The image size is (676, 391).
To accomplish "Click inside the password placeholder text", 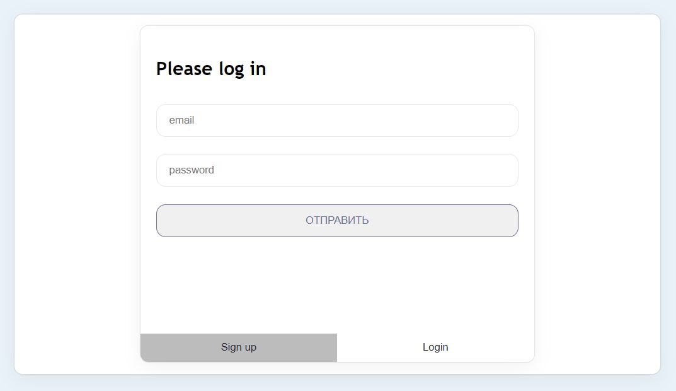I will 191,170.
